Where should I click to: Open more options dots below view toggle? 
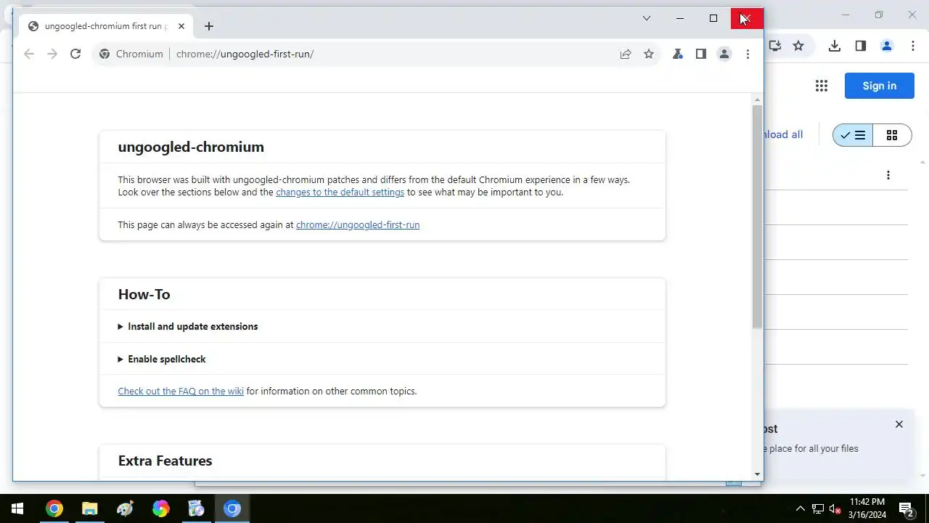888,175
